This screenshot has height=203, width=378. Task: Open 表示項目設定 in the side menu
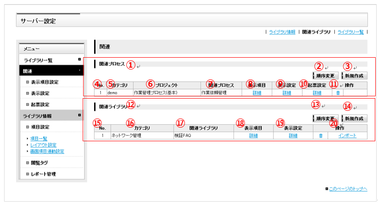(x=45, y=82)
